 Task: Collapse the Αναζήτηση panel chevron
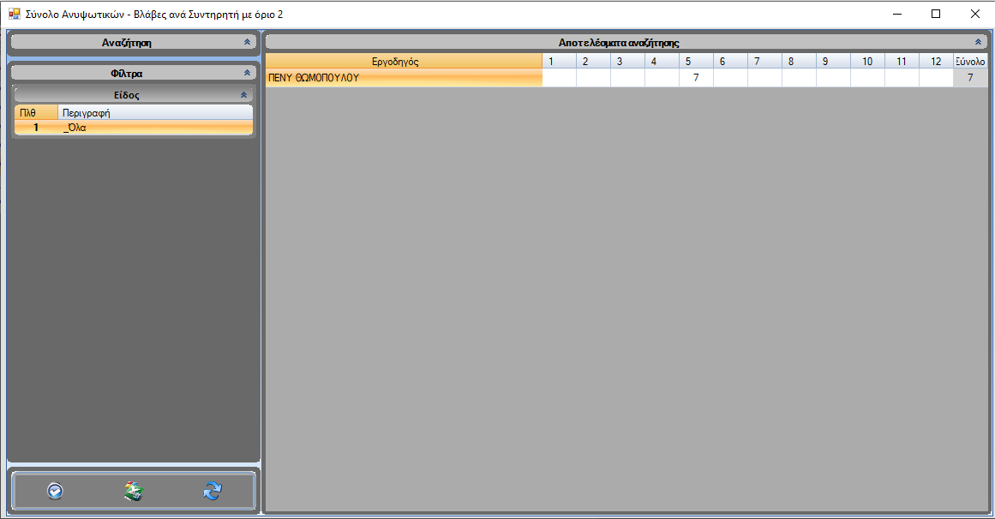pyautogui.click(x=247, y=42)
